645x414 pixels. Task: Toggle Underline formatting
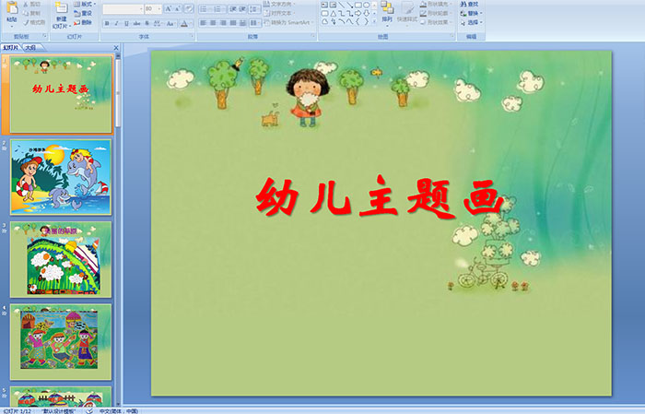126,23
